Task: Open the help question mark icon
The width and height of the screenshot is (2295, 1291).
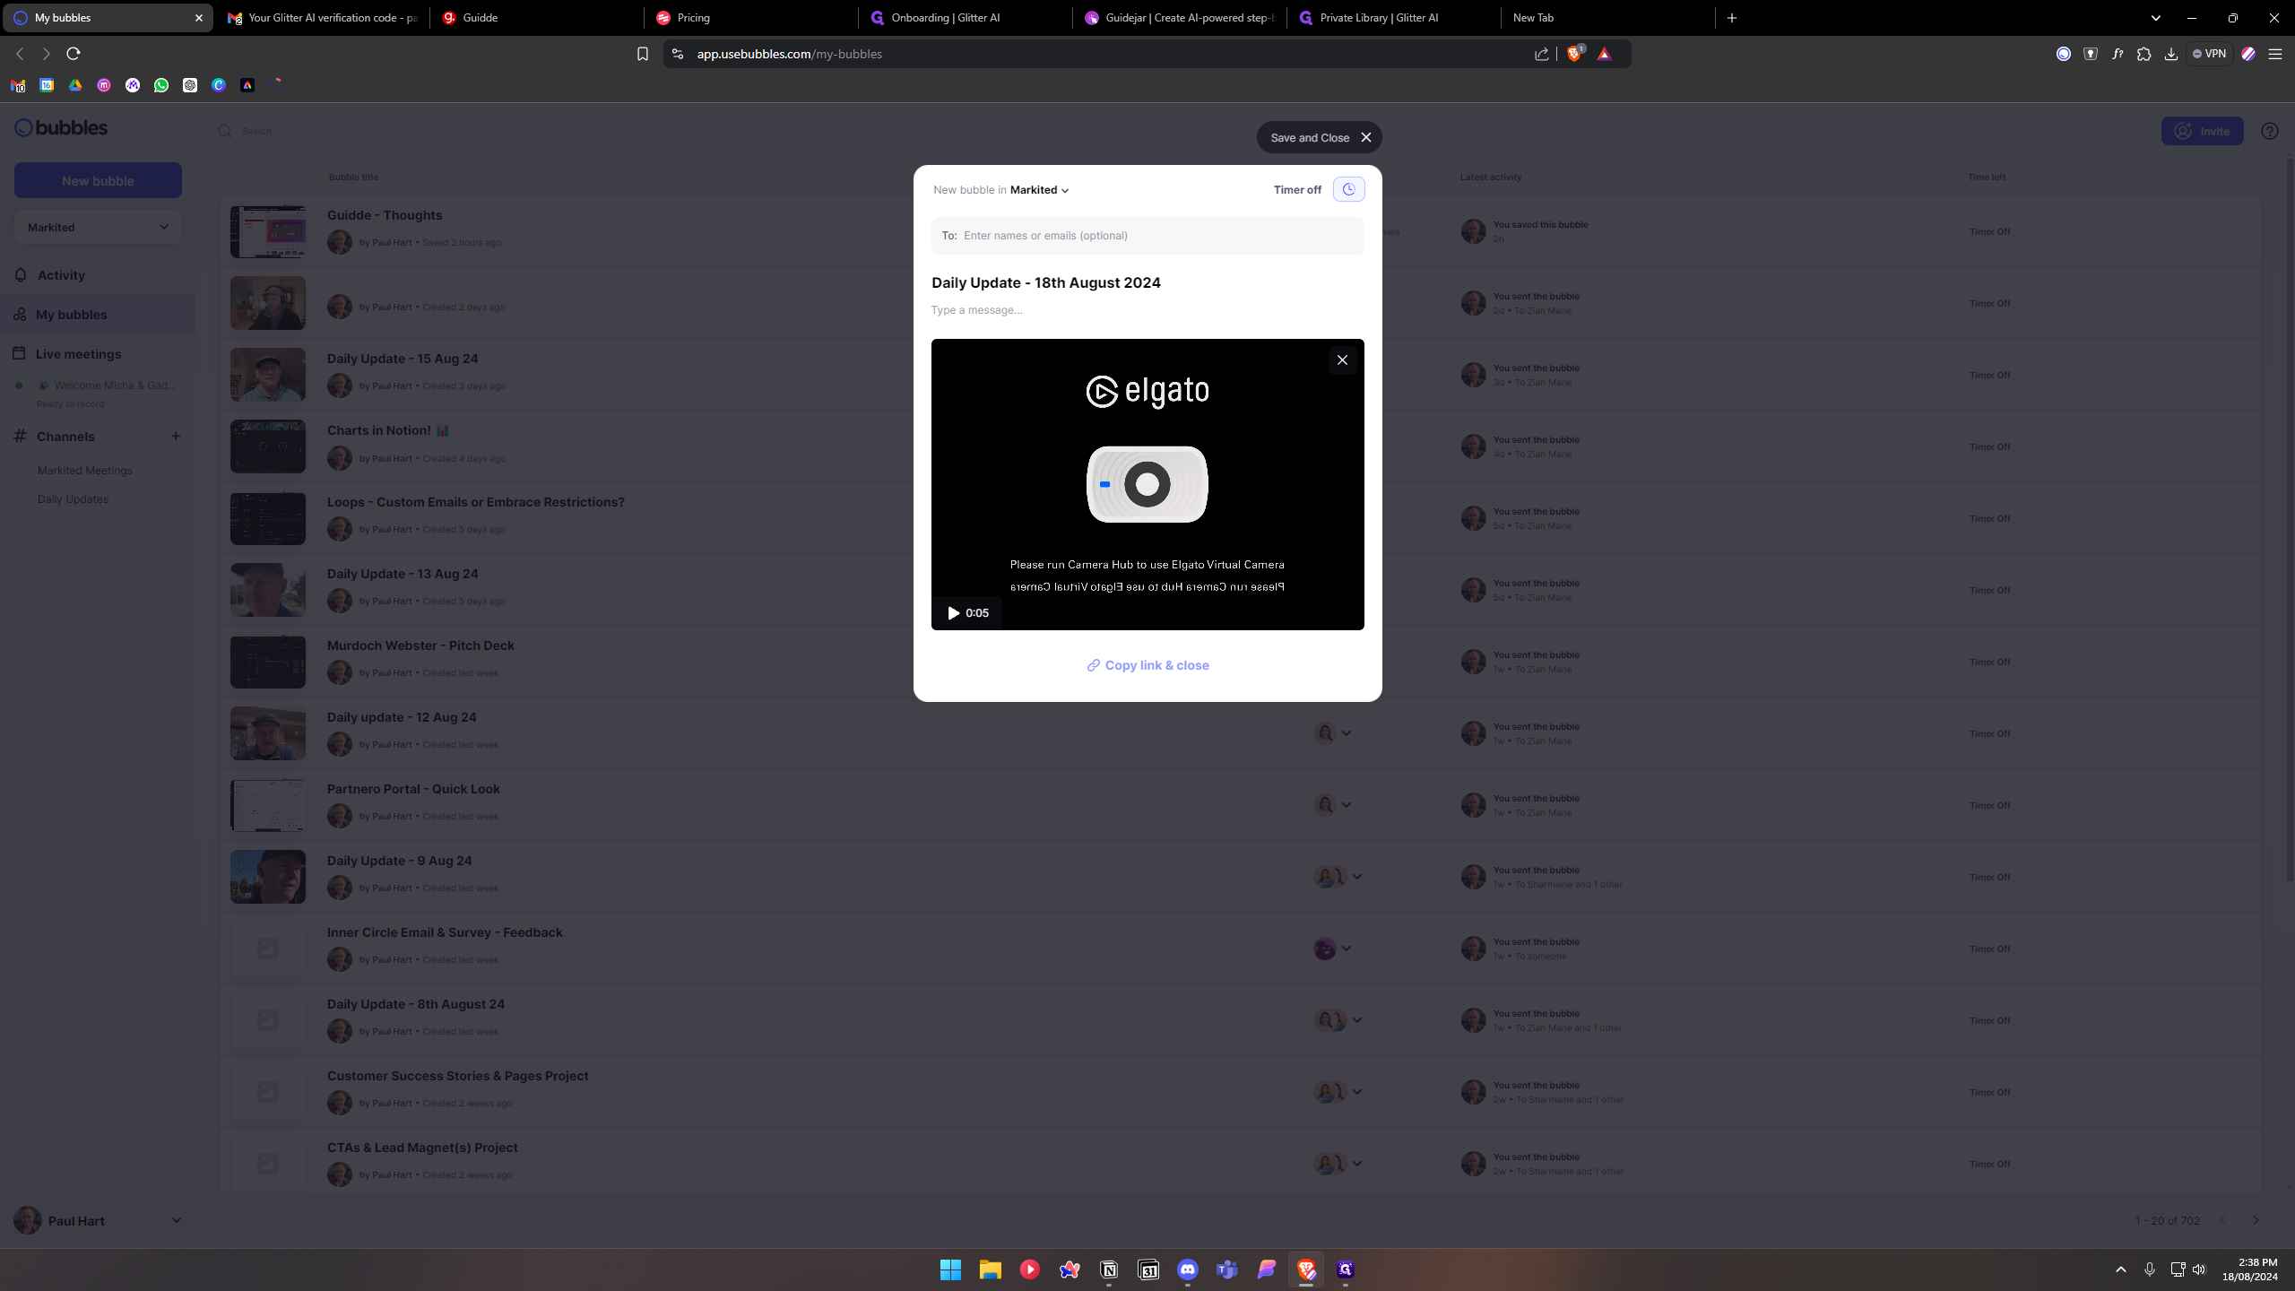Action: pyautogui.click(x=2269, y=131)
